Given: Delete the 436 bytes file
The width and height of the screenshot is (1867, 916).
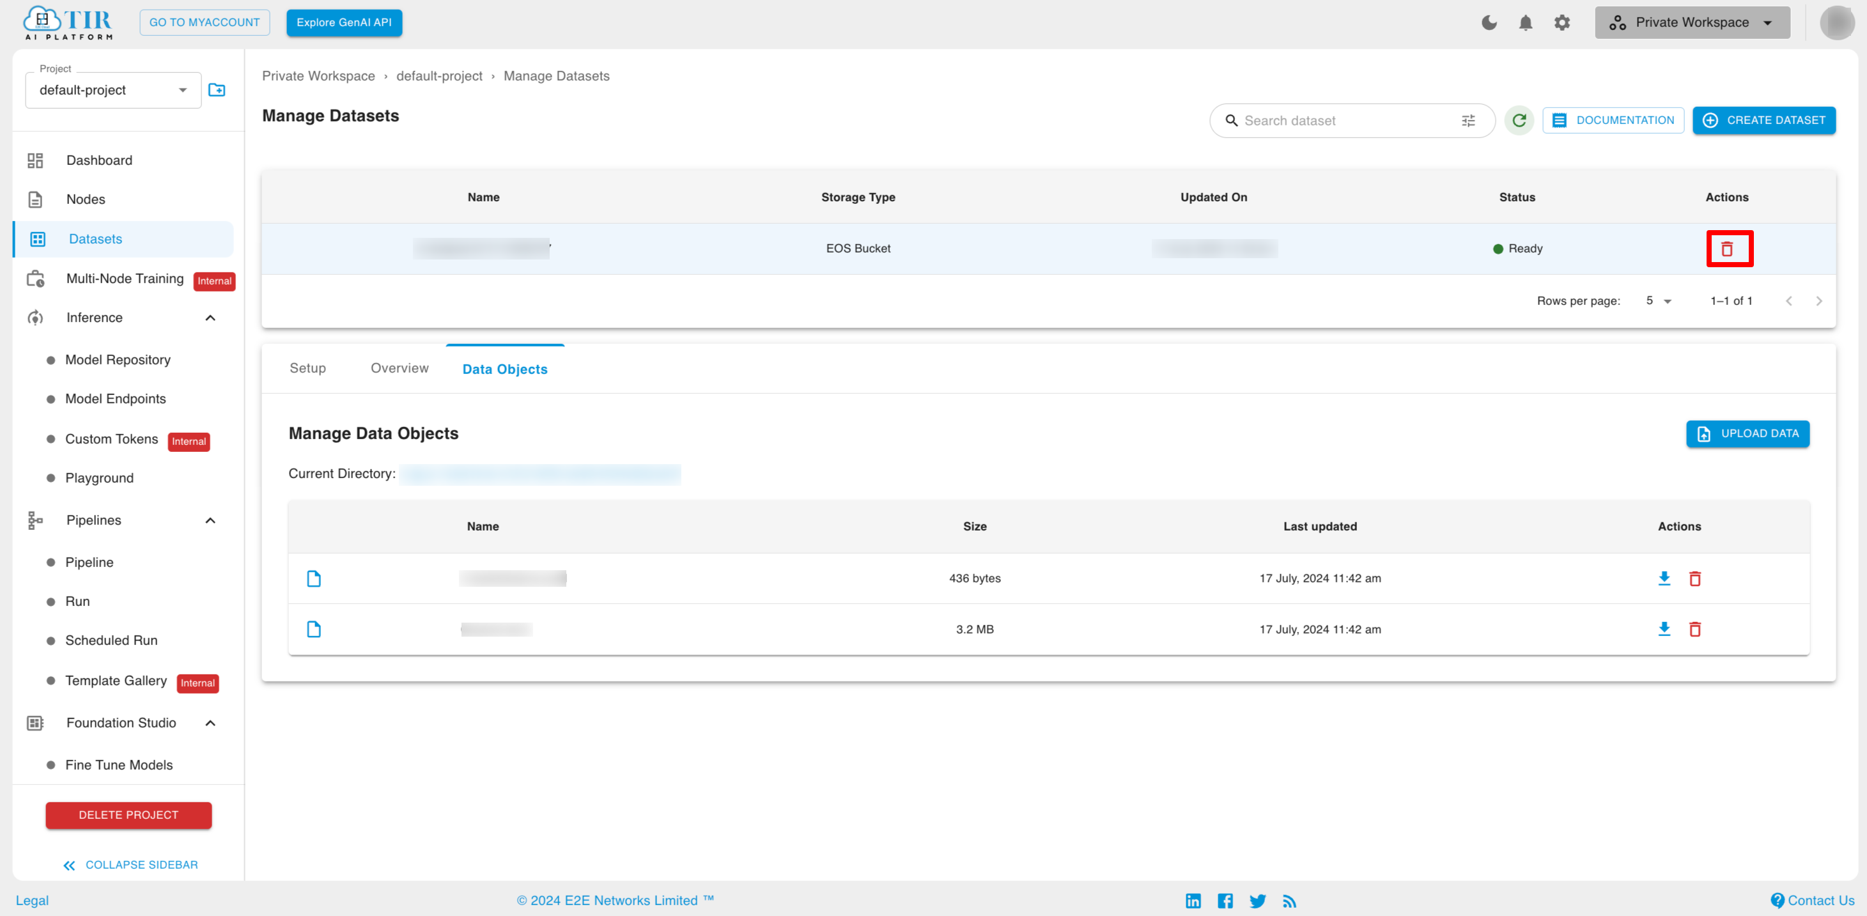Looking at the screenshot, I should 1694,578.
